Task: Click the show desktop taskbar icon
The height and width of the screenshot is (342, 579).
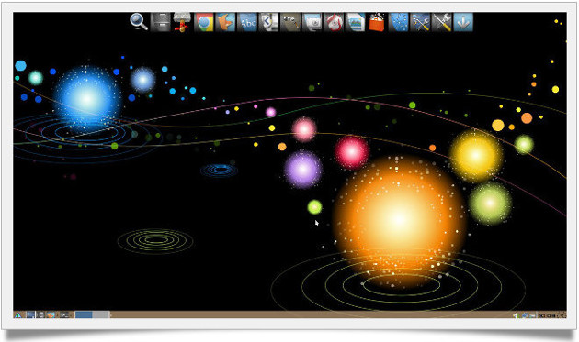Action: coord(30,314)
